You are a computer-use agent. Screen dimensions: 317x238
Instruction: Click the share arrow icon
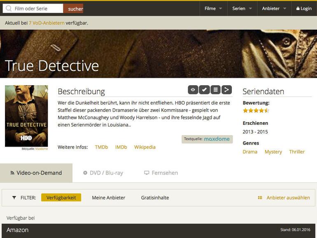(x=226, y=90)
